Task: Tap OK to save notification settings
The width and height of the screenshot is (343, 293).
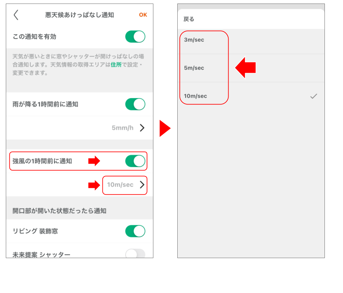Action: point(143,15)
